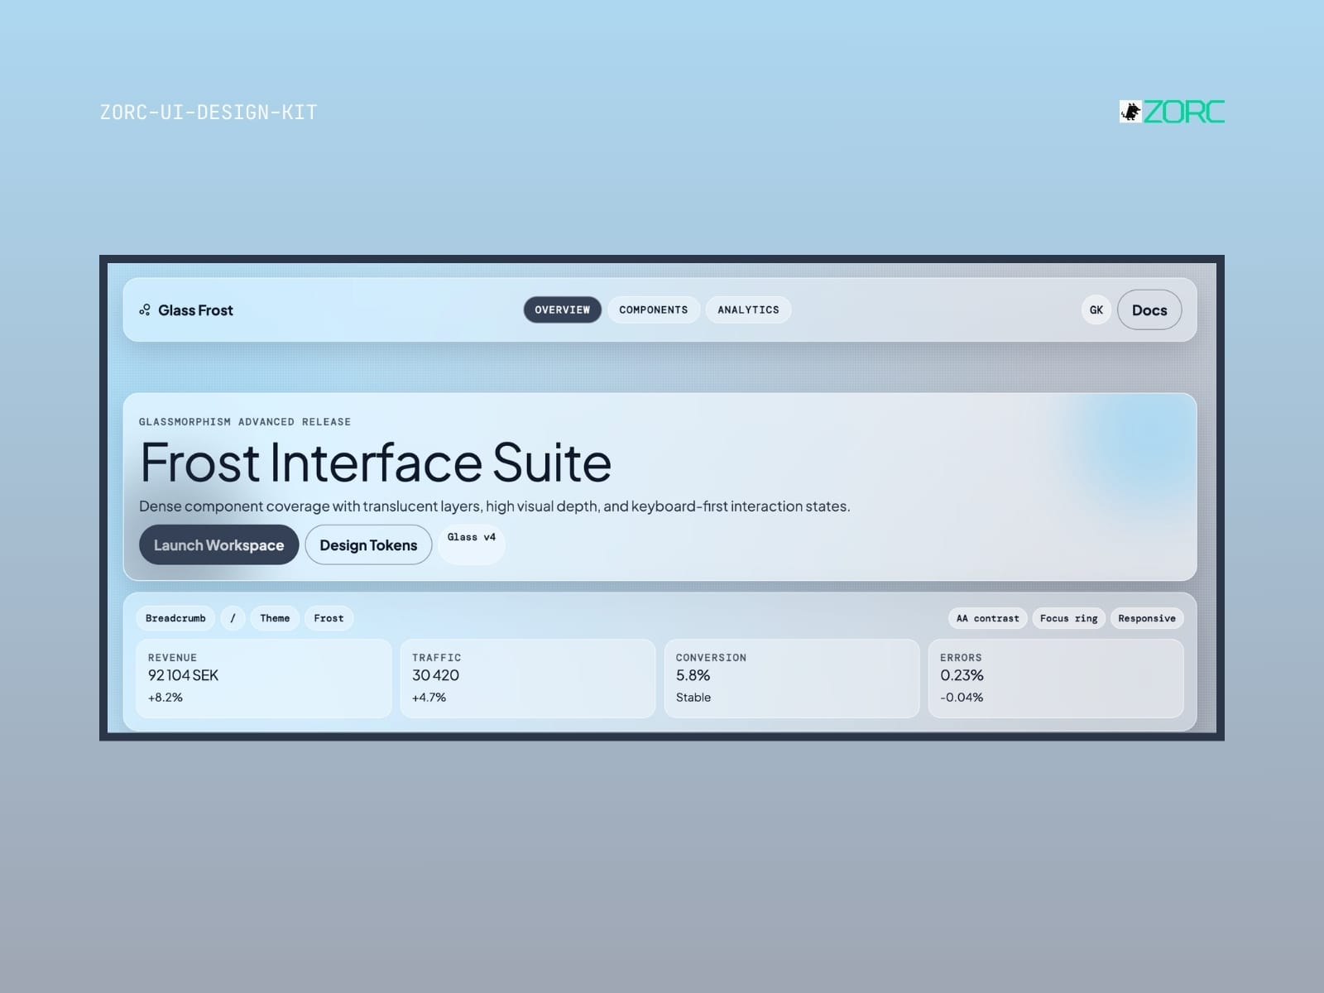The image size is (1324, 993).
Task: Click the Glassmorphism Advanced Release label
Action: click(245, 422)
